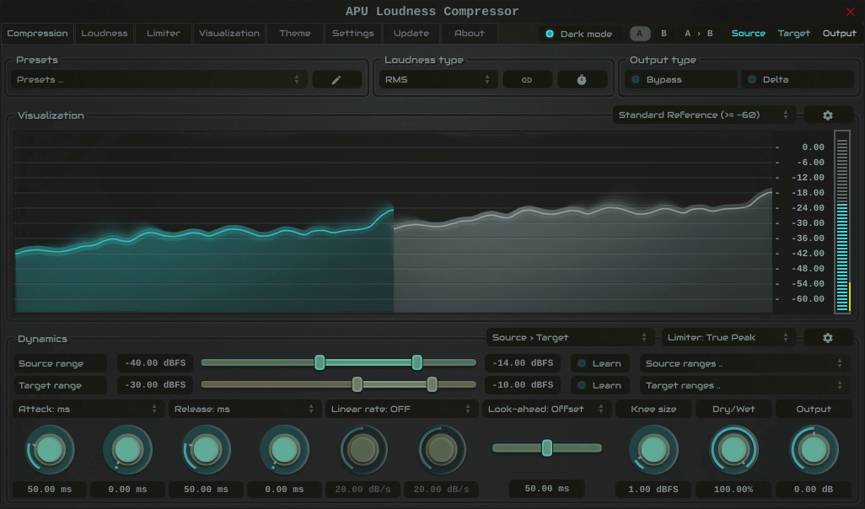Click second Release knob showing 0.00 ms
This screenshot has height=509, width=865.
(284, 450)
